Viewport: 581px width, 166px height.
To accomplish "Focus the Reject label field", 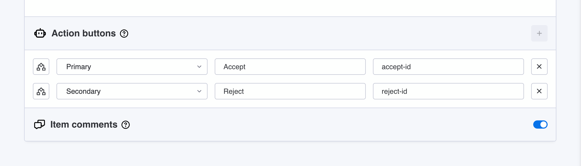I will coord(290,91).
